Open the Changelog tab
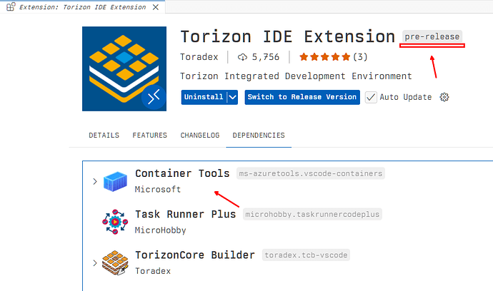 click(x=200, y=136)
